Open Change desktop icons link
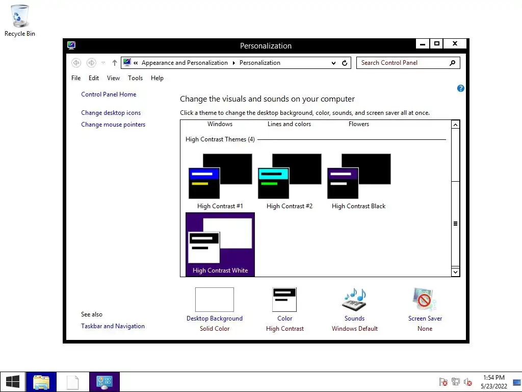 (111, 113)
